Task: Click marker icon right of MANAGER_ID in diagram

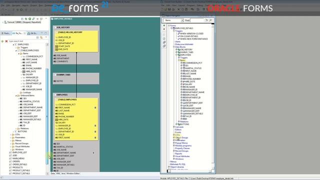Action: pos(95,125)
